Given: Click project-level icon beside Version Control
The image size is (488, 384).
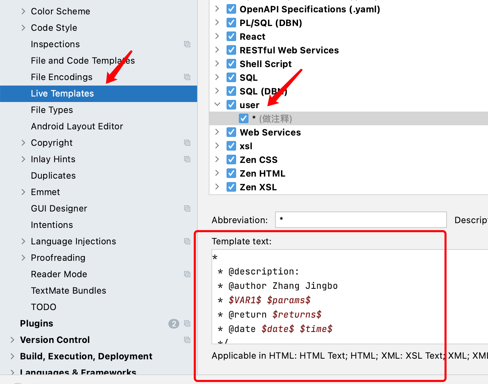Looking at the screenshot, I should point(187,340).
